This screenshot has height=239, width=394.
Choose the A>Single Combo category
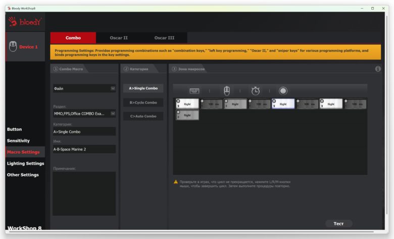click(143, 88)
